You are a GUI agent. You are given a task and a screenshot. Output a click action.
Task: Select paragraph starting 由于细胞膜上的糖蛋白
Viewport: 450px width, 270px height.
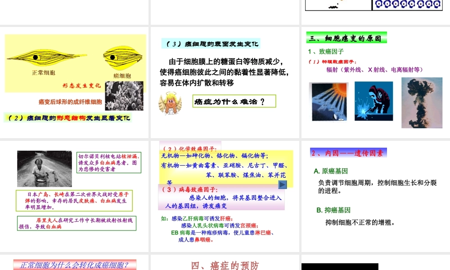point(224,72)
